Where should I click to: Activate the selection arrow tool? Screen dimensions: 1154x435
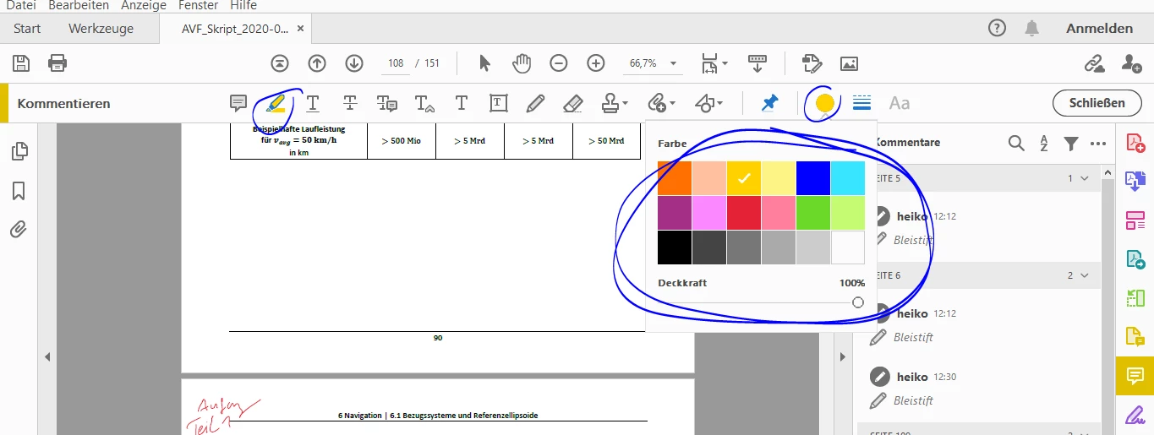point(484,63)
